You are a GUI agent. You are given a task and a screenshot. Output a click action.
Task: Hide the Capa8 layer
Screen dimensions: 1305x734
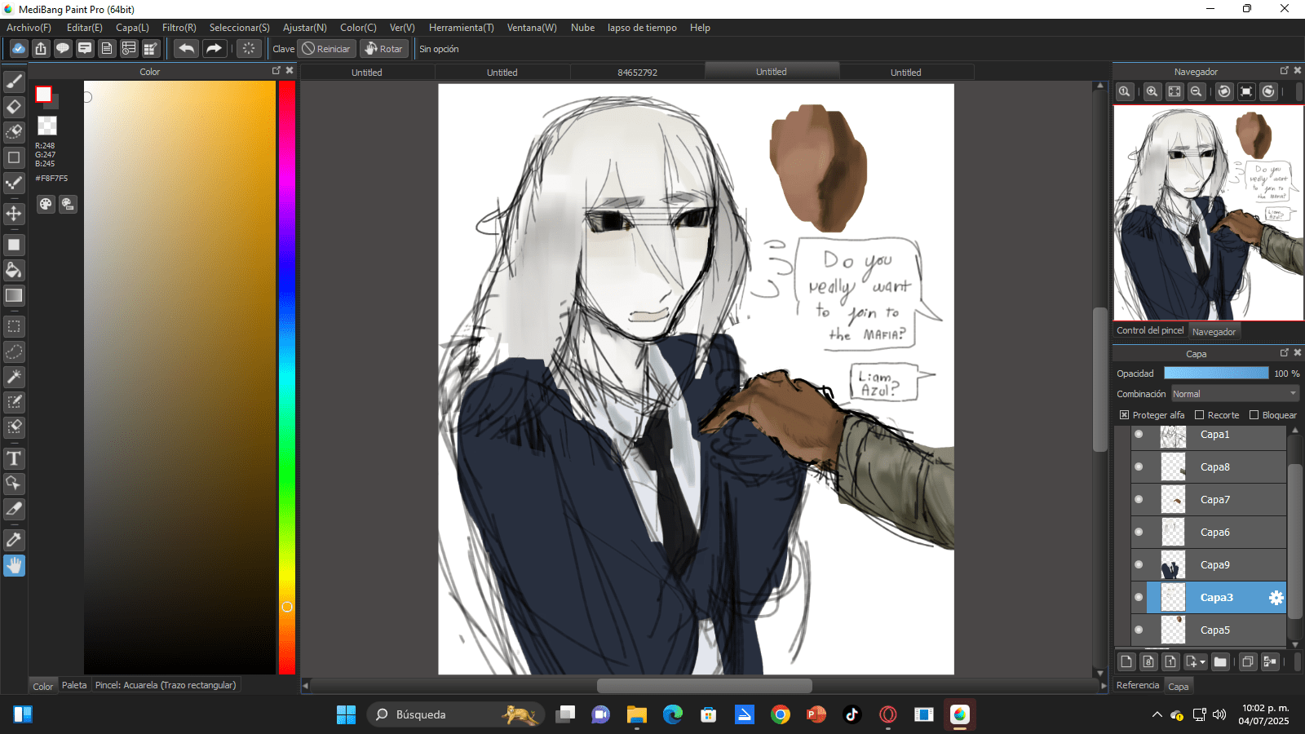(1139, 467)
